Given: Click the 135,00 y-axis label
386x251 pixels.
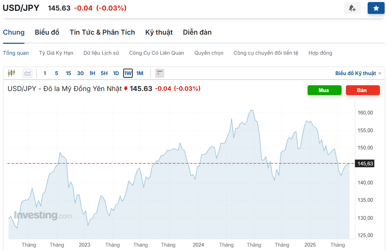Looking at the screenshot, I should (365, 200).
